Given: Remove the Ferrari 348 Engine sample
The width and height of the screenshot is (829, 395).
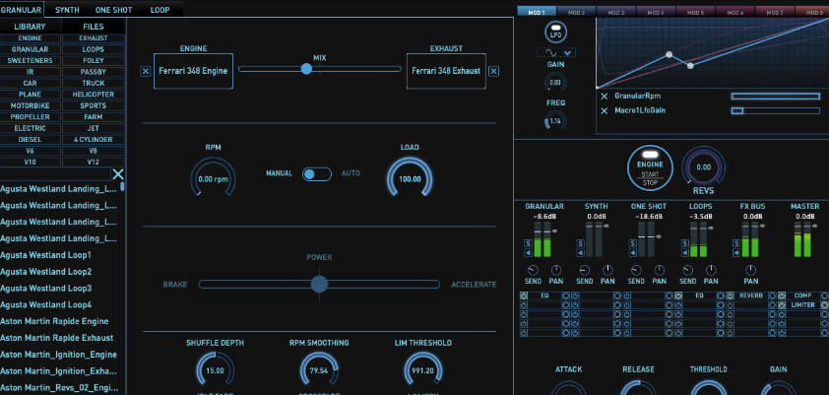Looking at the screenshot, I should click(146, 71).
